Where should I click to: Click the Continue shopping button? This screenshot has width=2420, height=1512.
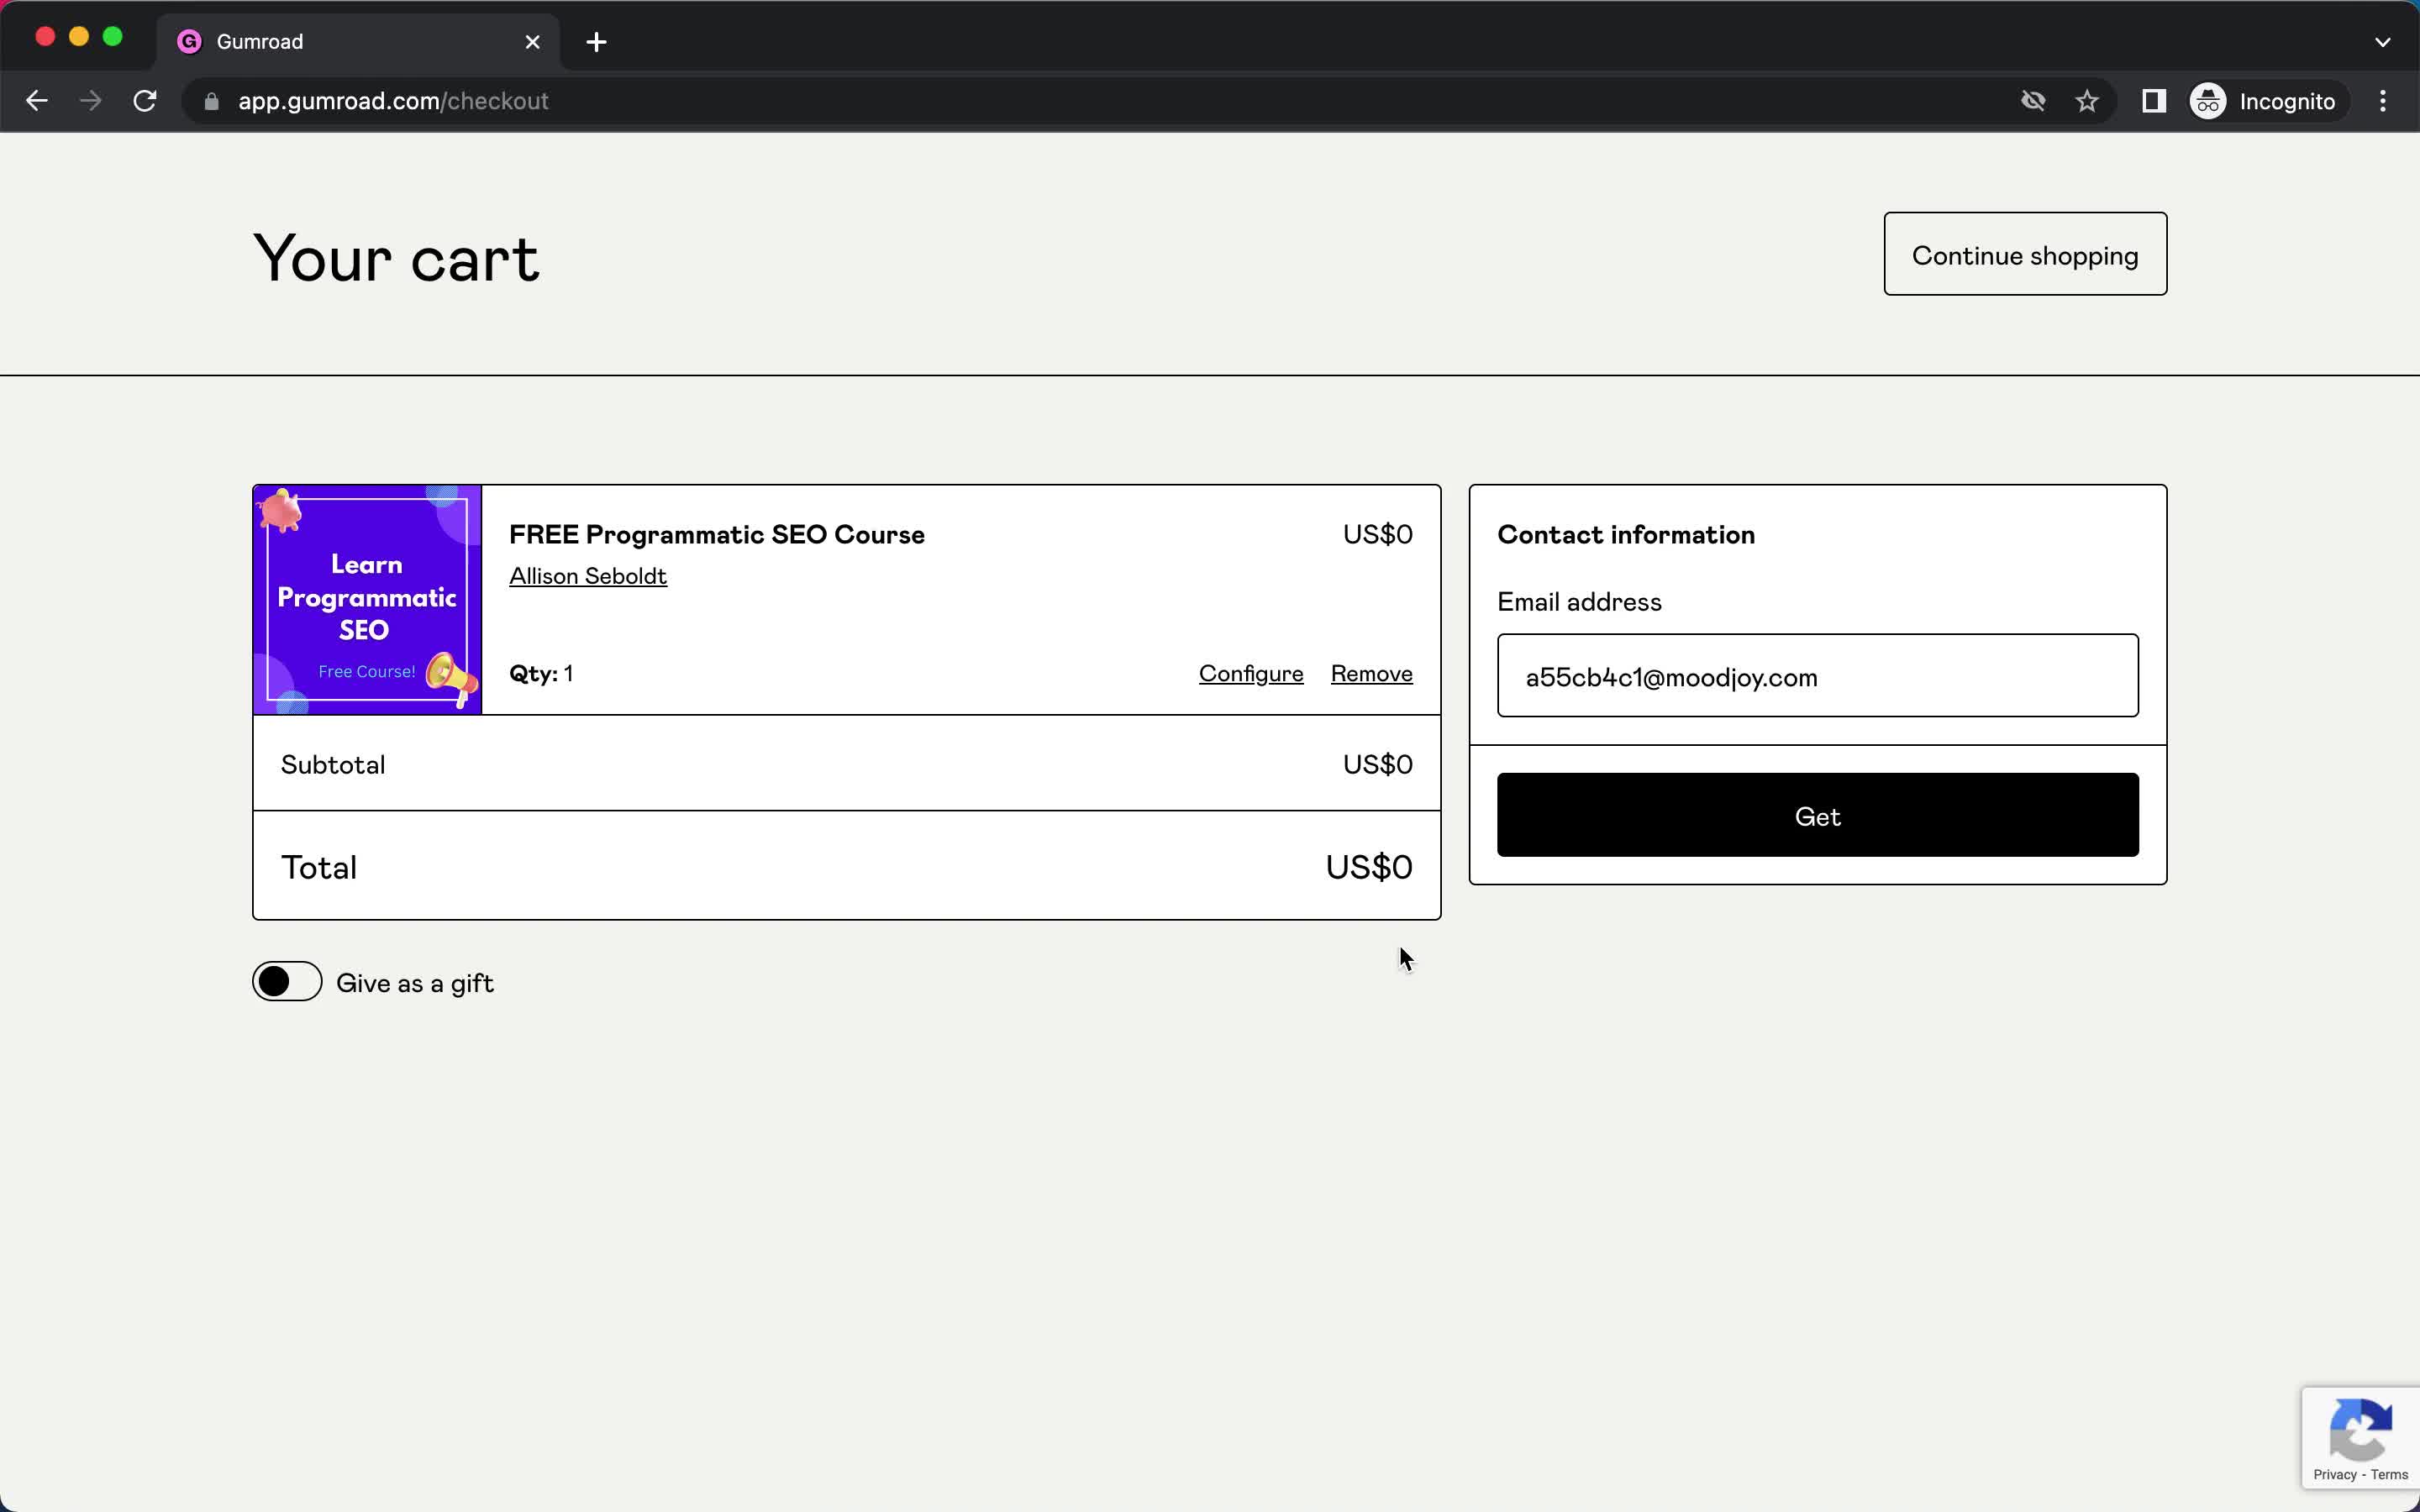pos(2025,254)
